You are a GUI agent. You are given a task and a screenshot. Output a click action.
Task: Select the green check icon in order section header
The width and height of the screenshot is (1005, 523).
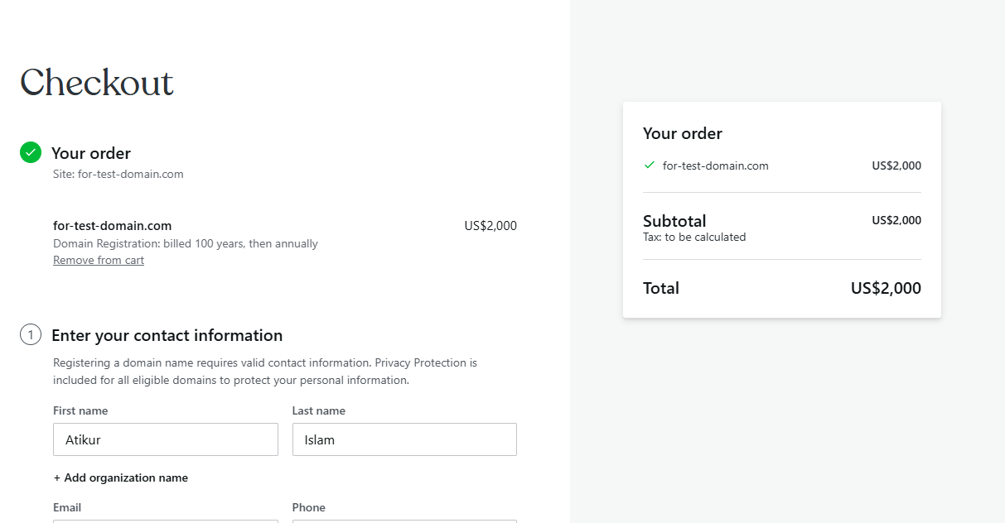30,152
